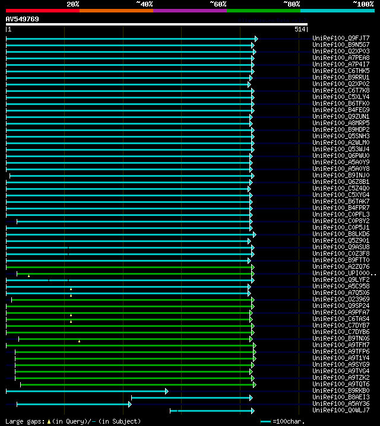The height and width of the screenshot is (426, 380).
Task: Click the alignment end arrowhead for Q9FJT7
Action: pos(256,39)
